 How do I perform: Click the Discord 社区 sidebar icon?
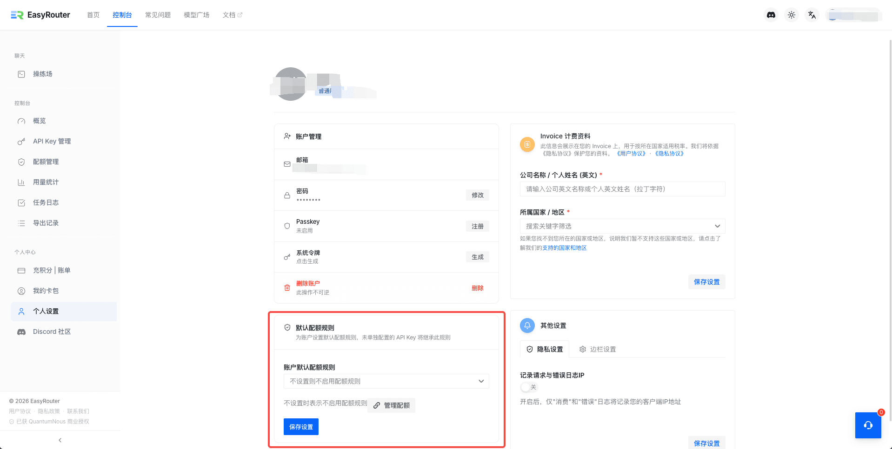21,332
